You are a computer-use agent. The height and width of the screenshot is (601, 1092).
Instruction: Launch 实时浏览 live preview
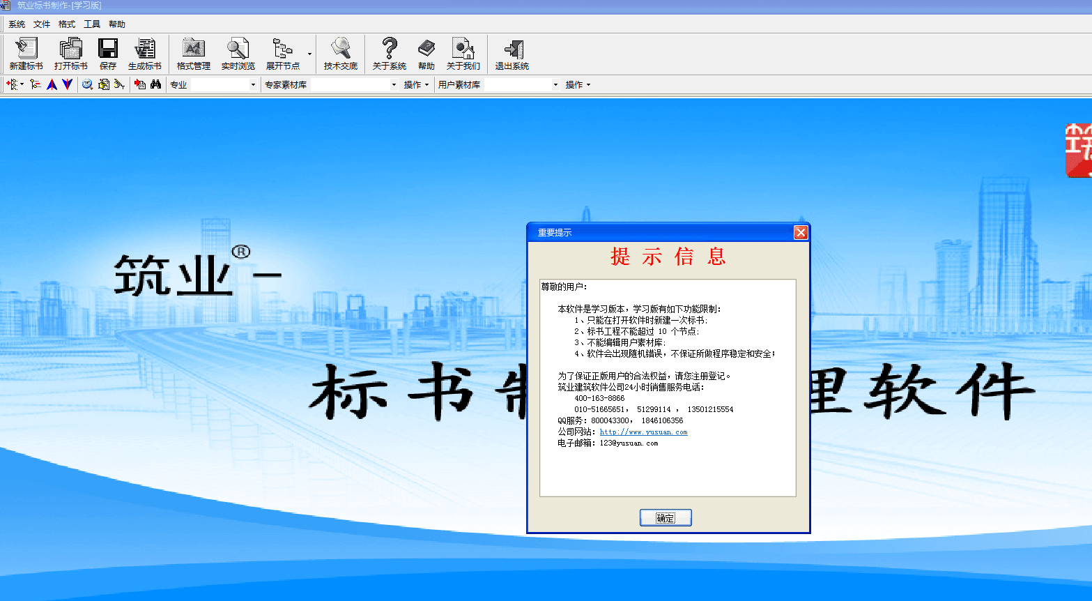(238, 54)
